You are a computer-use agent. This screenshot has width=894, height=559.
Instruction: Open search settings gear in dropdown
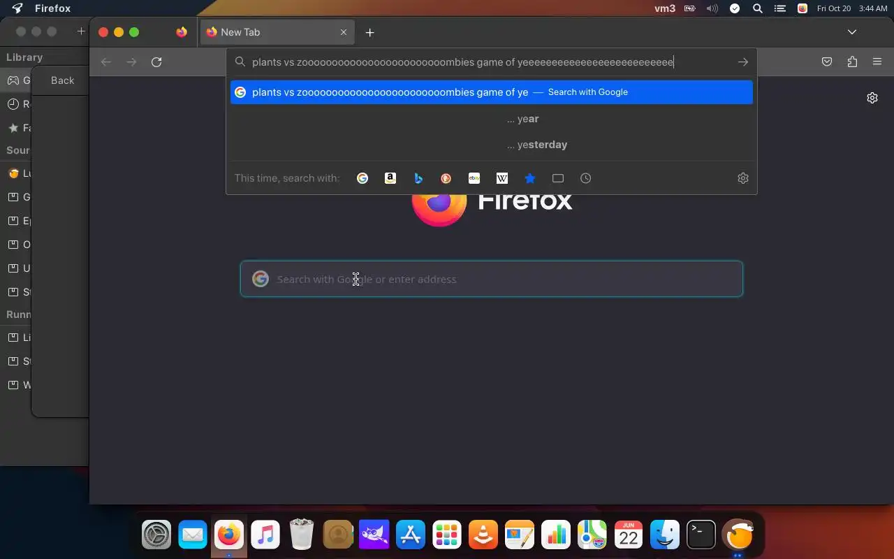pyautogui.click(x=743, y=178)
